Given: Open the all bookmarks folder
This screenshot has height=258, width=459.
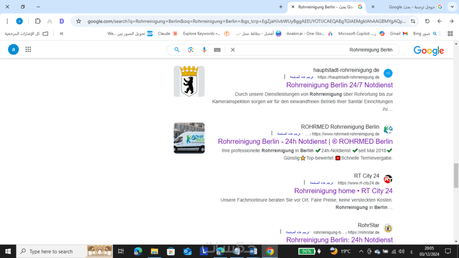Looking at the screenshot, I should [x=26, y=34].
